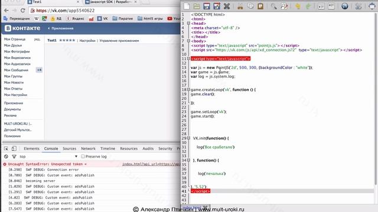Undo with the yellow arrow icon
The image size is (378, 212).
(298, 6)
